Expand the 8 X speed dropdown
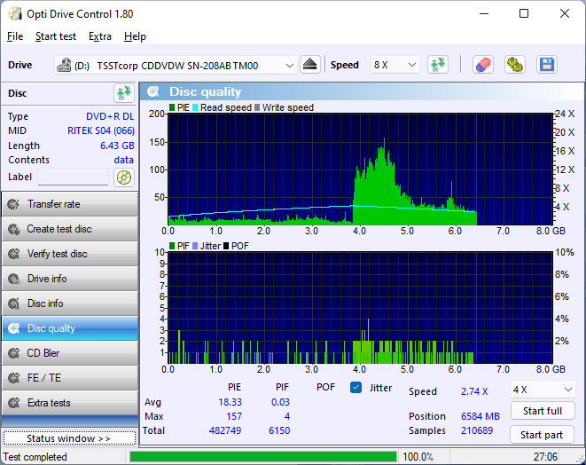This screenshot has height=465, width=586. [x=395, y=66]
